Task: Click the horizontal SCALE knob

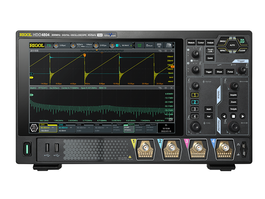Action: tap(234, 126)
